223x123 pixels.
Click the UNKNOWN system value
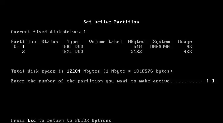(160, 46)
